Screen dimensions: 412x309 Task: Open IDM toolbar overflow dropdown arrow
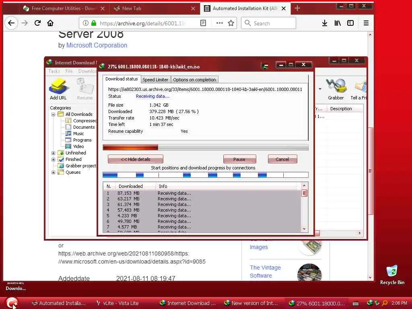point(320,89)
